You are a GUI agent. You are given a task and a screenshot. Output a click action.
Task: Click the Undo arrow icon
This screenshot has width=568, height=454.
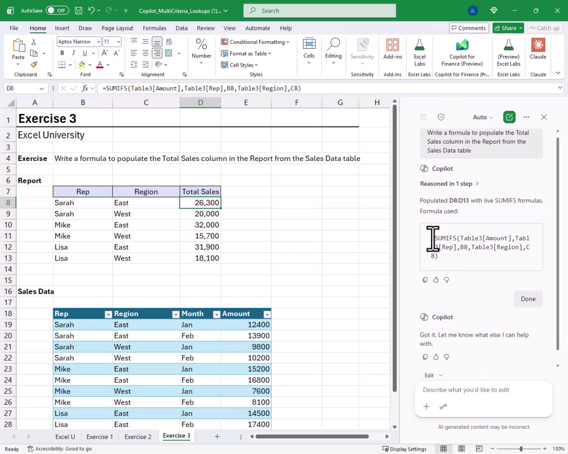pyautogui.click(x=91, y=11)
